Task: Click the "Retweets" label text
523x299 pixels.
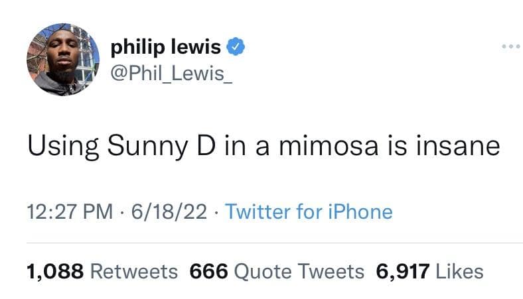Action: [133, 271]
